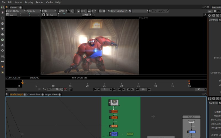
Task: Toggle the checkerboard background
Action: pos(93,15)
